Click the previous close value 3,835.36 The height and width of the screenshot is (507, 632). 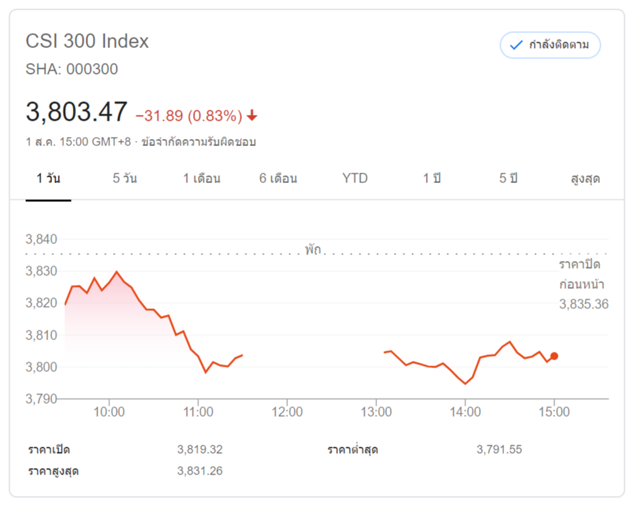[583, 303]
